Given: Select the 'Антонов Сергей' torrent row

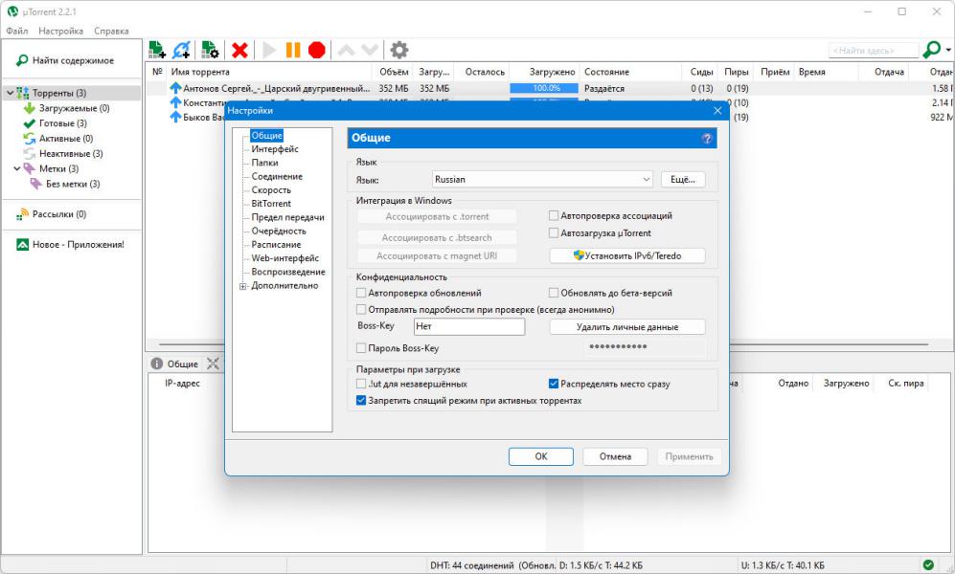Looking at the screenshot, I should point(548,88).
